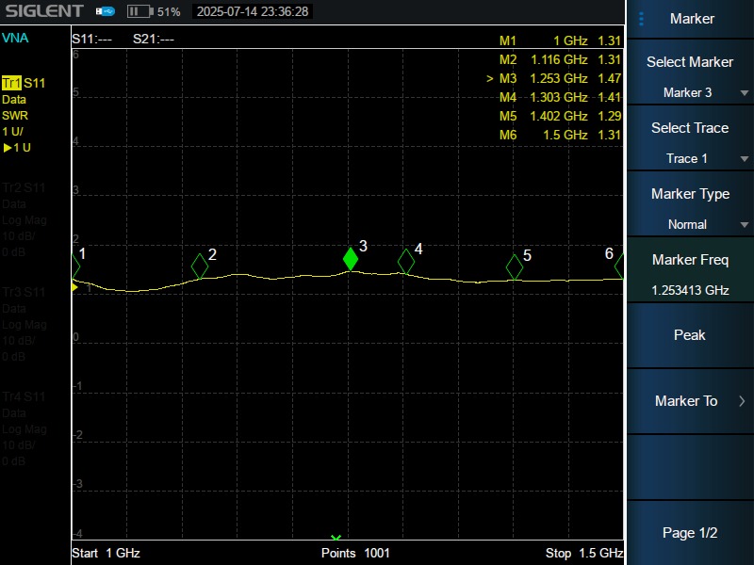Click the USB connection status icon
The height and width of the screenshot is (565, 754).
point(106,11)
